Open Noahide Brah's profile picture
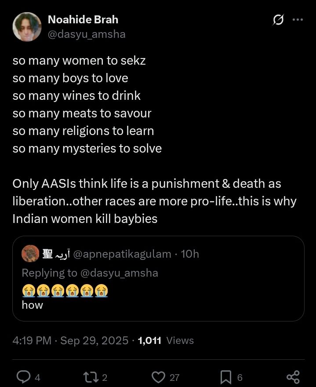Viewport: 316px width, 387px height. [27, 27]
